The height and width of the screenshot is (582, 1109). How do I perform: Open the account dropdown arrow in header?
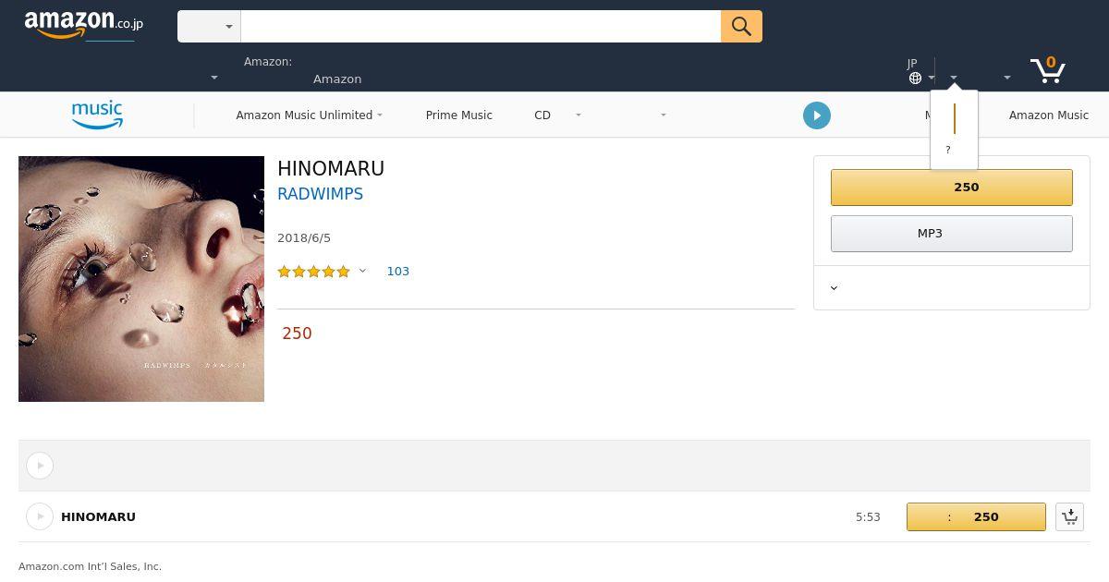pos(954,79)
